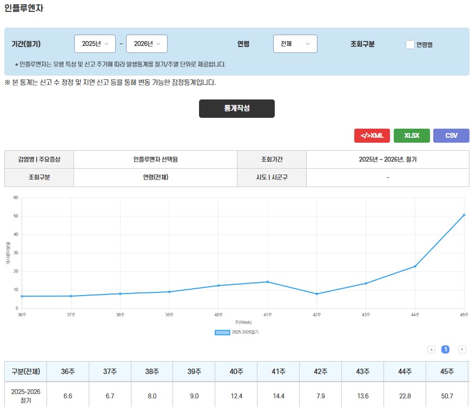470x407 pixels.
Task: Click the 45주 table column header
Action: point(447,371)
